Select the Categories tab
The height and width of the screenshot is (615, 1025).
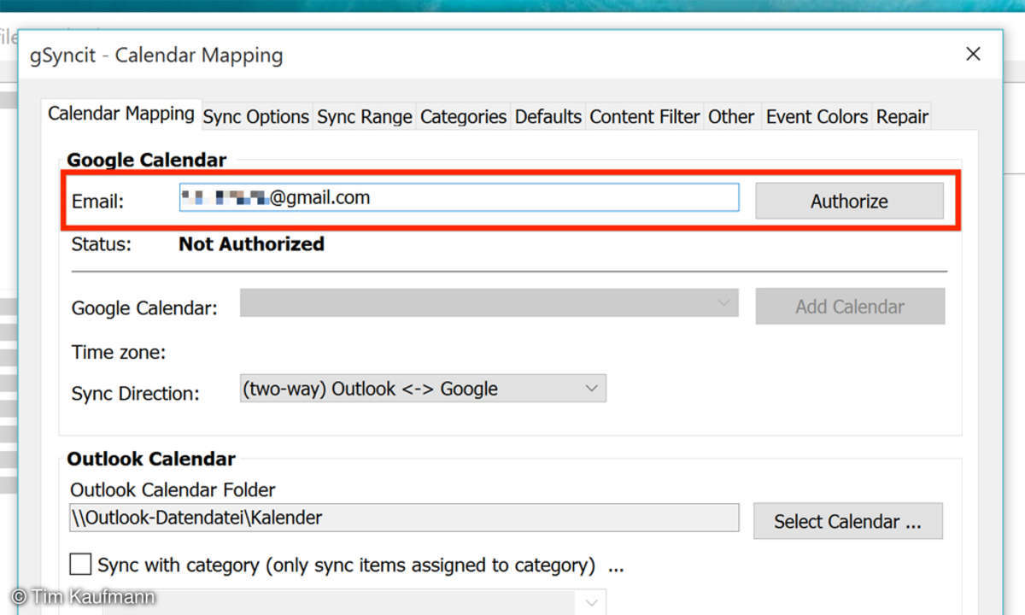[x=464, y=117]
